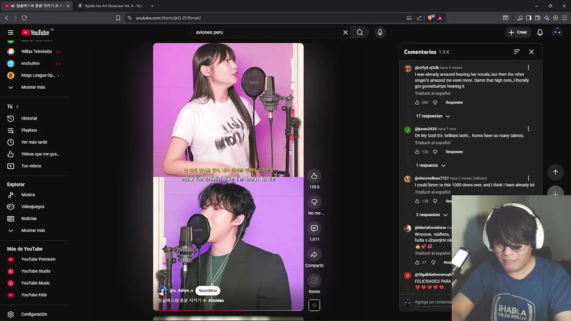Expand Mostrar más under subscriptions

pyautogui.click(x=34, y=87)
